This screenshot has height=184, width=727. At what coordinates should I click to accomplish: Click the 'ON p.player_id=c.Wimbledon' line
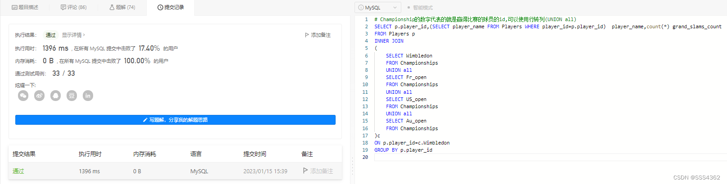tap(412, 143)
